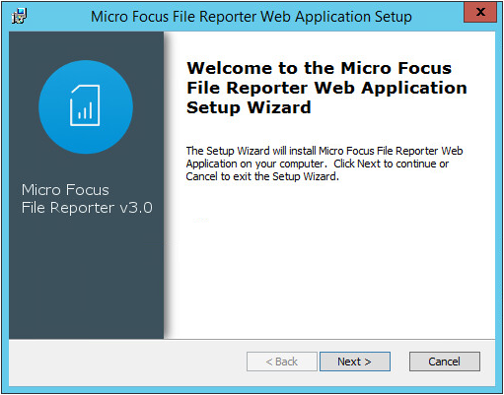Screen dimensions: 504x395
Task: Click the window title bar text
Action: pos(252,17)
